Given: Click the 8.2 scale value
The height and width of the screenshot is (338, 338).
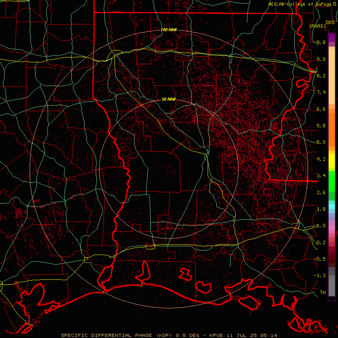Looking at the screenshot, I should [321, 75].
